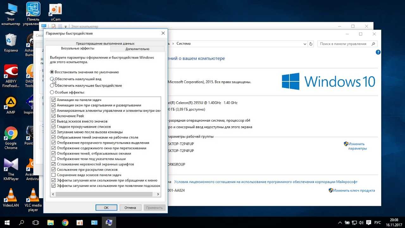
Task: Uncheck 'Анимация на панели задач'
Action: click(x=53, y=100)
